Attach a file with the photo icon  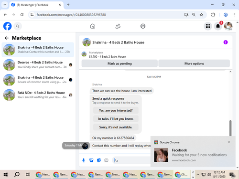91,160
